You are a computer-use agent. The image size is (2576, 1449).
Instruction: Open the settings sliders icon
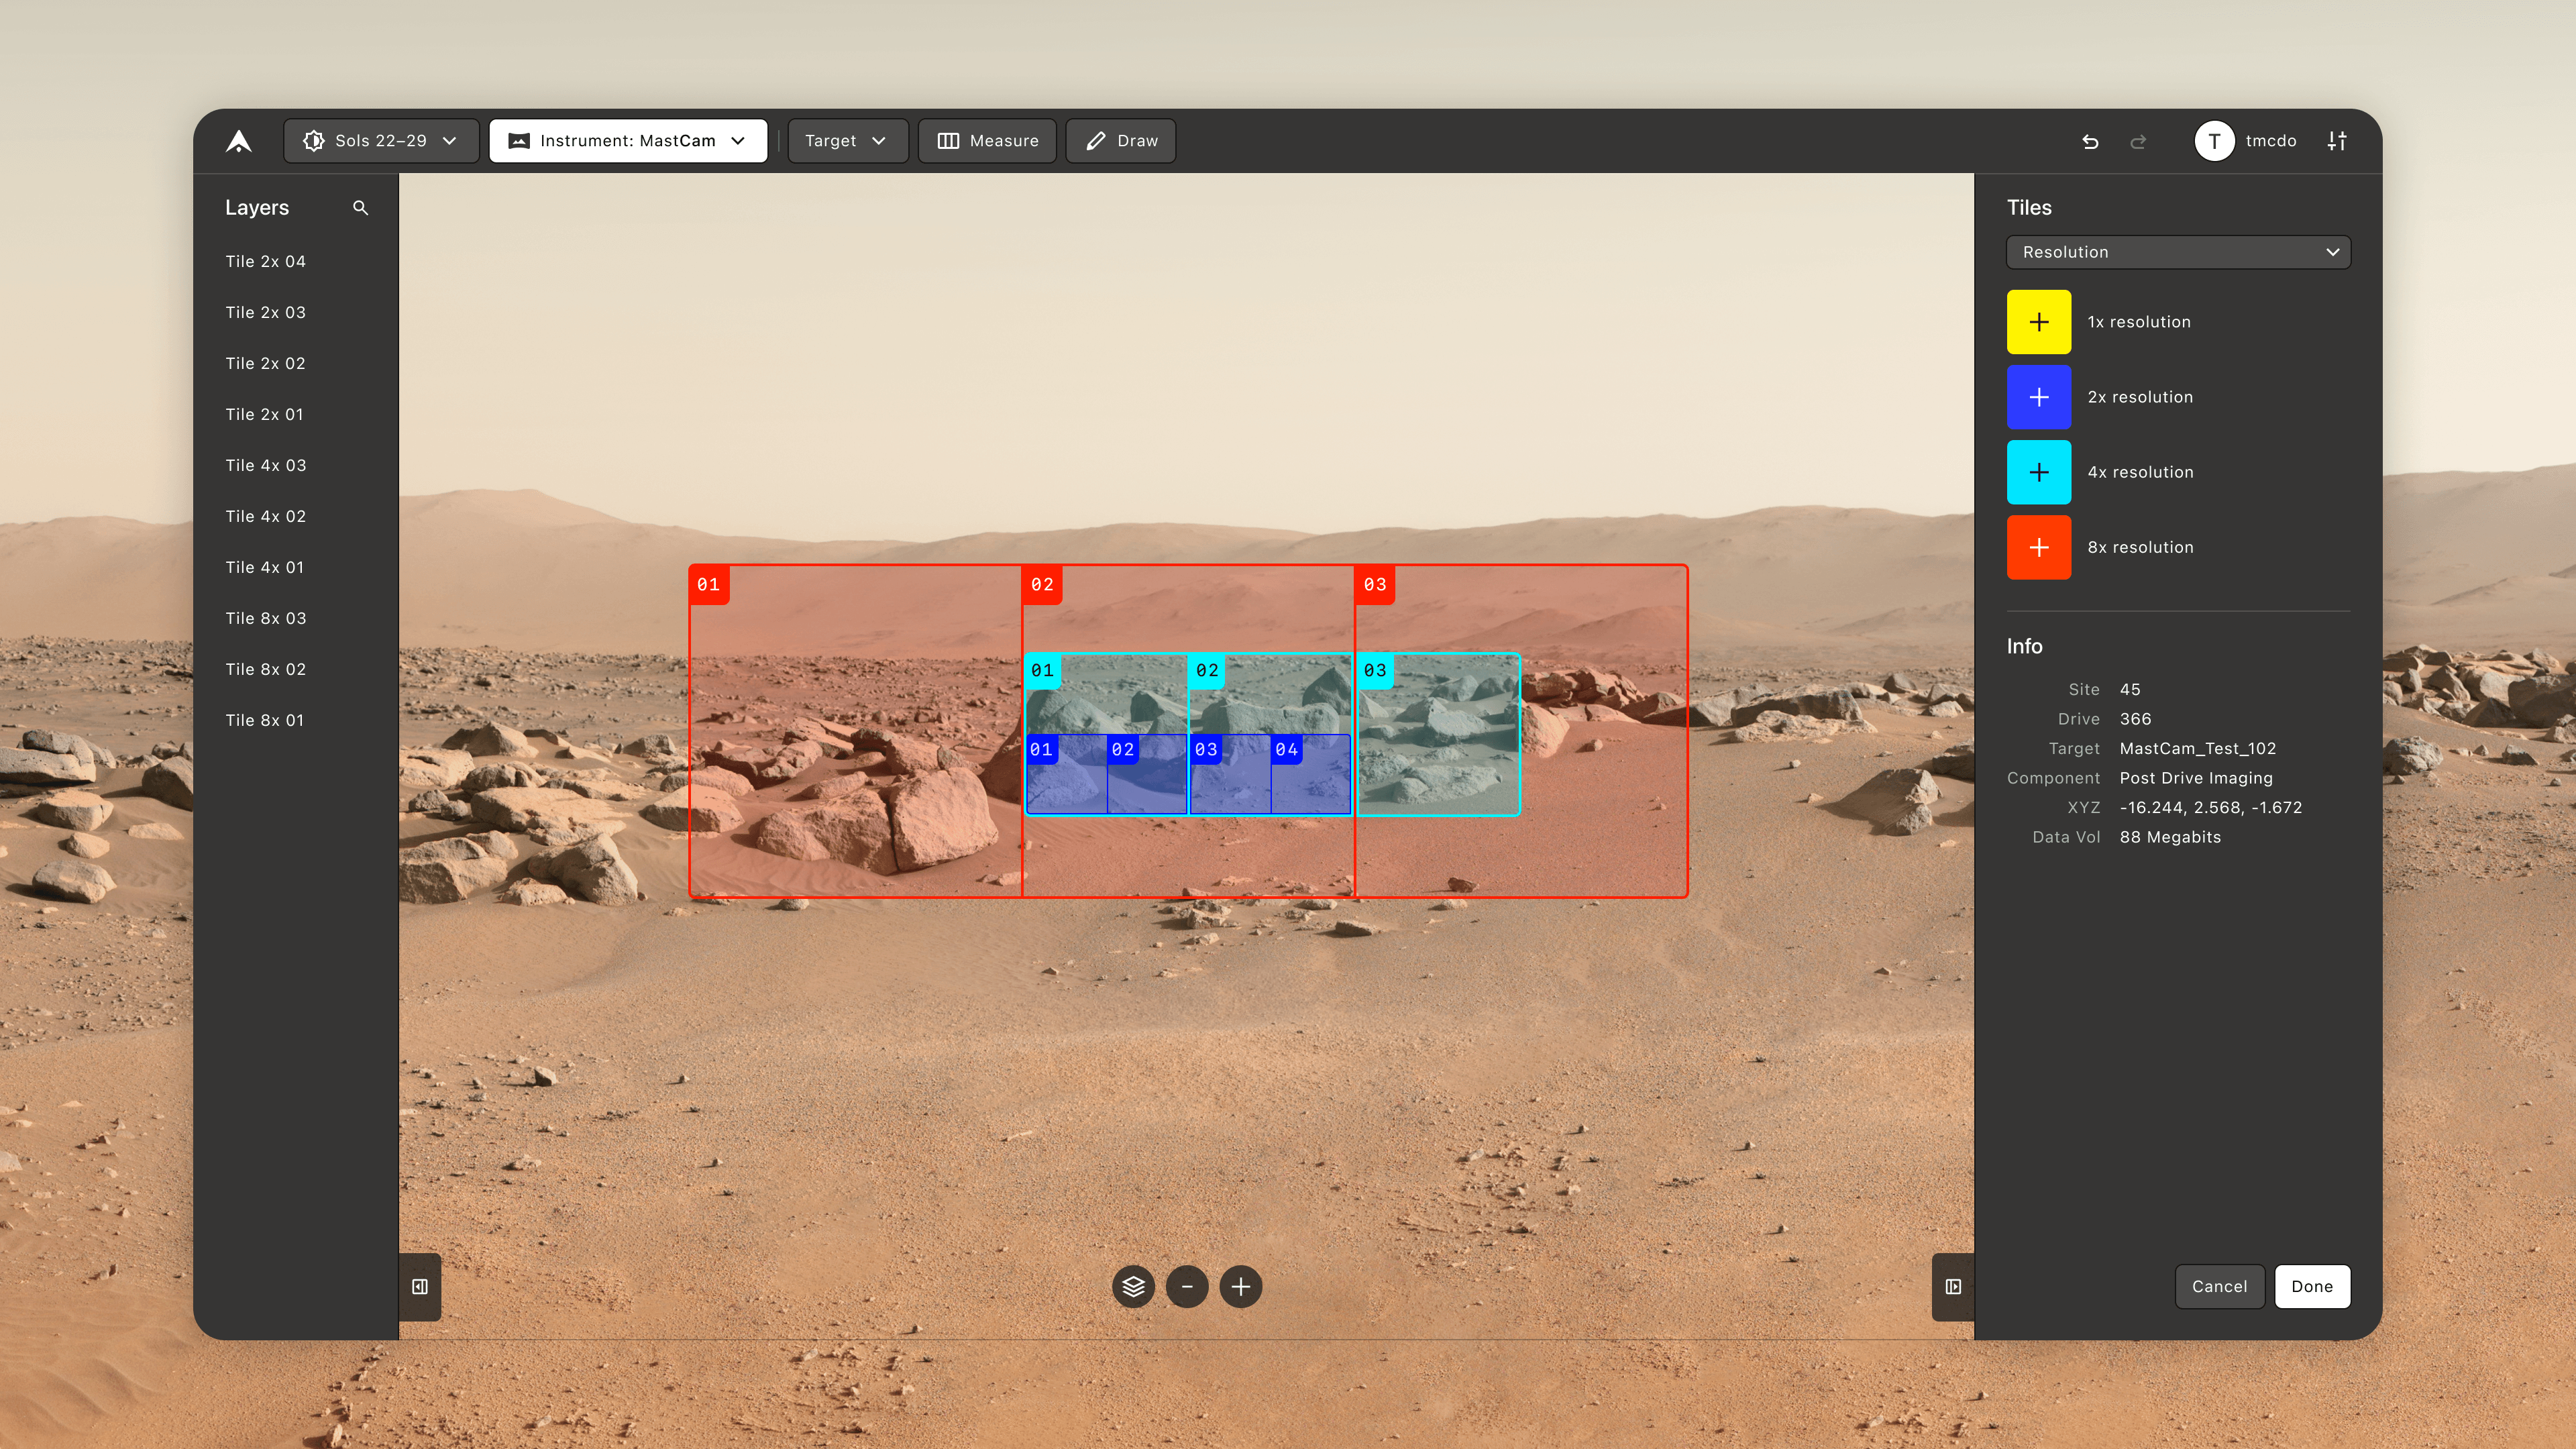[x=2336, y=141]
